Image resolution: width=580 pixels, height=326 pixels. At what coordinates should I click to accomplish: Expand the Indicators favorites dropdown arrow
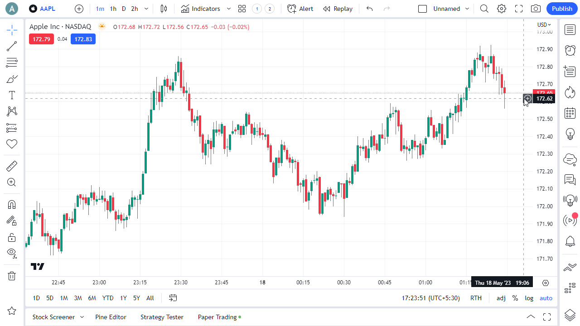point(228,9)
